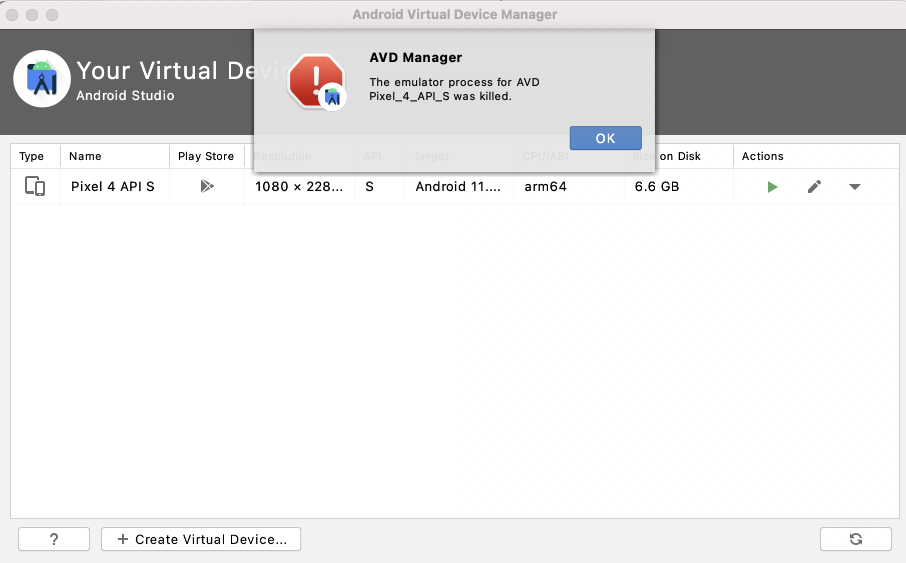Click the emulator process killed message text

(455, 89)
